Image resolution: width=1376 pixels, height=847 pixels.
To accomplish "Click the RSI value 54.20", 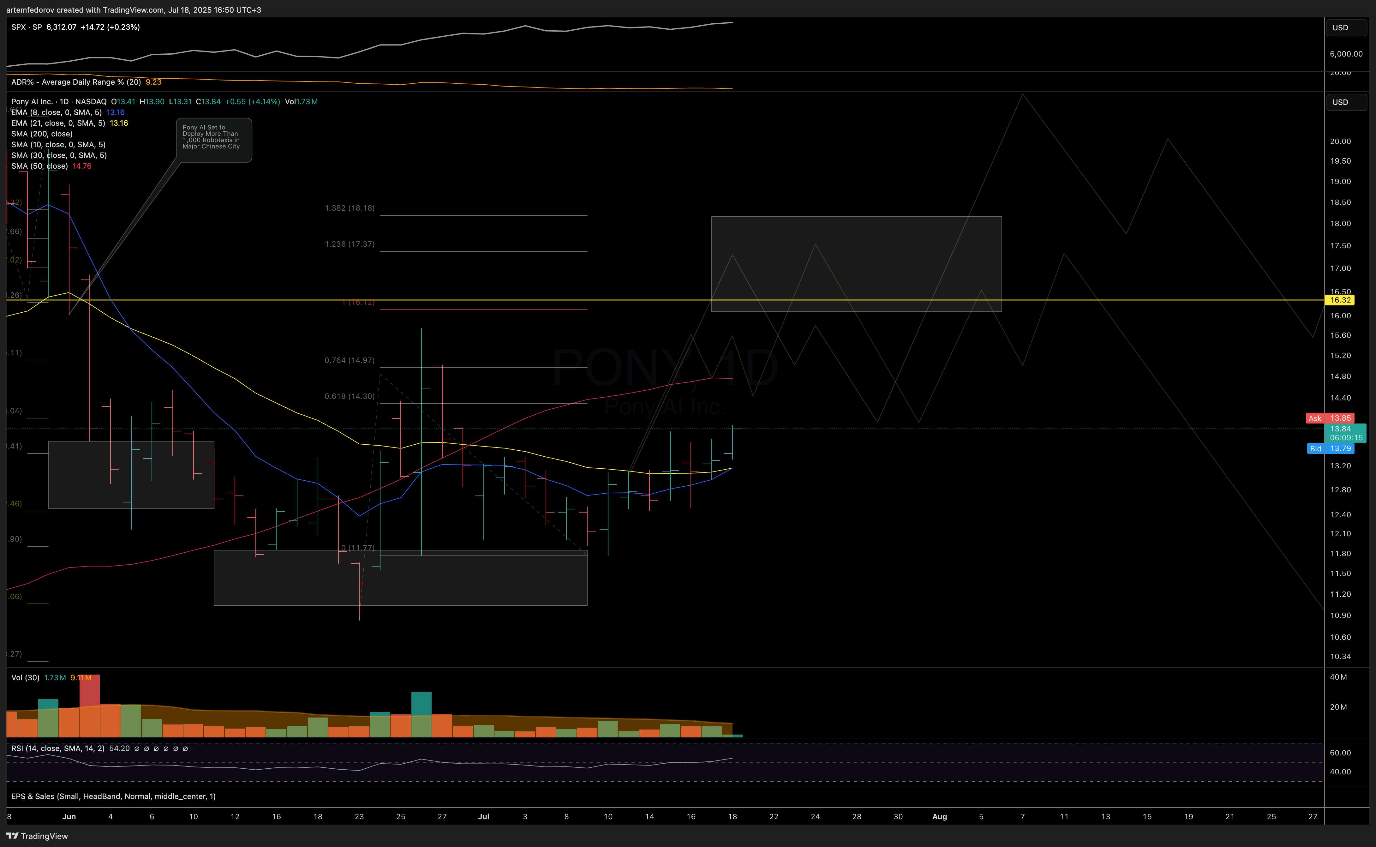I will coord(119,748).
